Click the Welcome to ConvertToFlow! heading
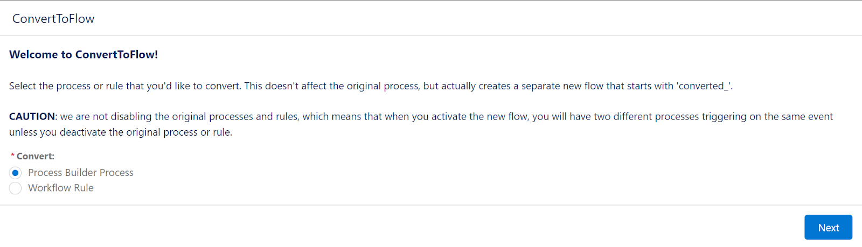Image resolution: width=862 pixels, height=247 pixels. (x=84, y=54)
